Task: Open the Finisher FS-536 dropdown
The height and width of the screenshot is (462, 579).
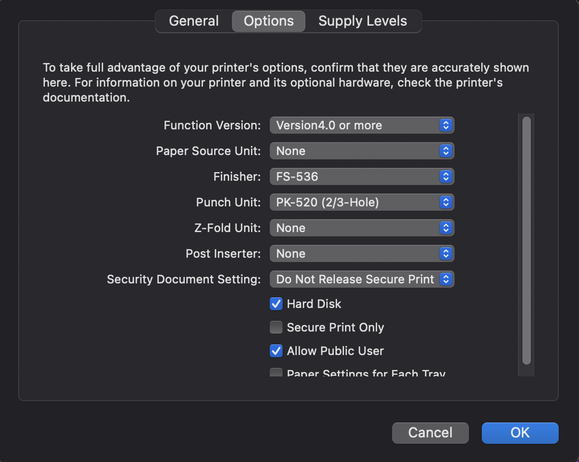Action: point(361,177)
